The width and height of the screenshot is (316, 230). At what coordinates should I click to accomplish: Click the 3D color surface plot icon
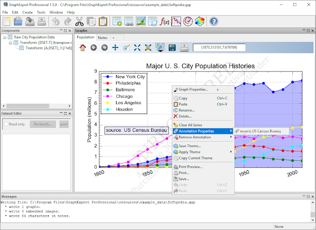pos(199,21)
